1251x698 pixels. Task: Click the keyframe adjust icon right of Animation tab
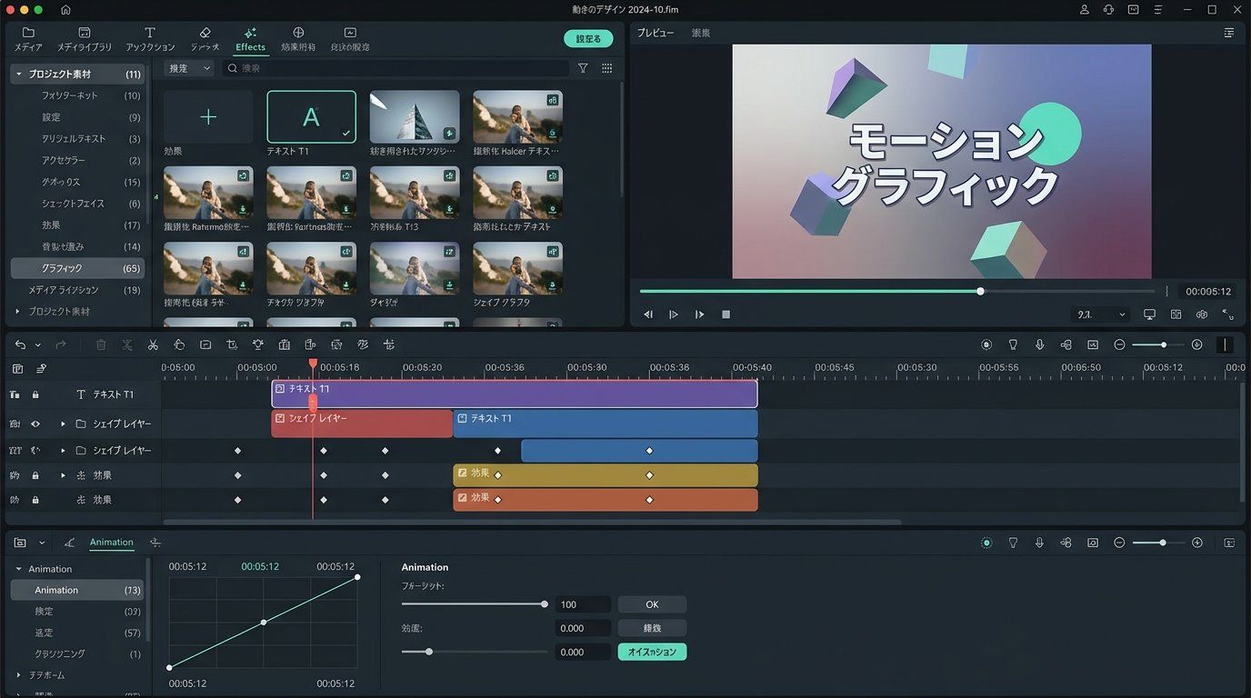pyautogui.click(x=155, y=543)
